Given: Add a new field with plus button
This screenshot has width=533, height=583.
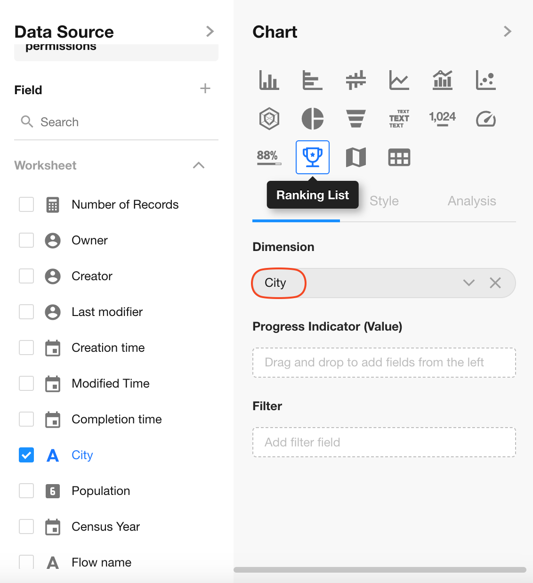Looking at the screenshot, I should coord(205,89).
